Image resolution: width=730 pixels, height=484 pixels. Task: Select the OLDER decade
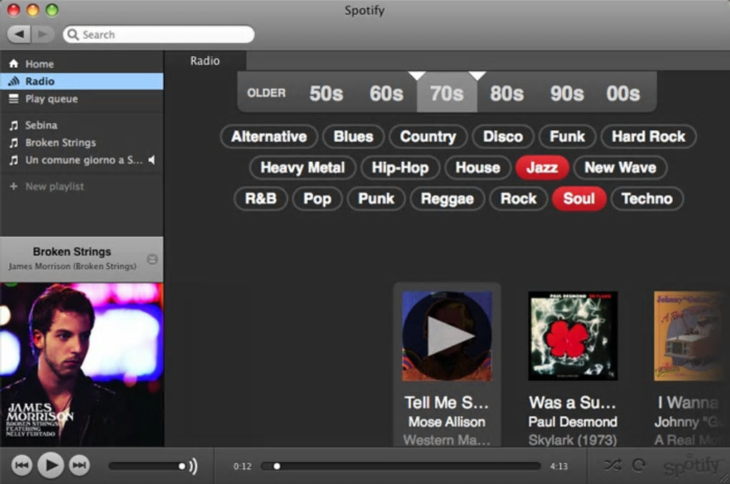click(266, 93)
